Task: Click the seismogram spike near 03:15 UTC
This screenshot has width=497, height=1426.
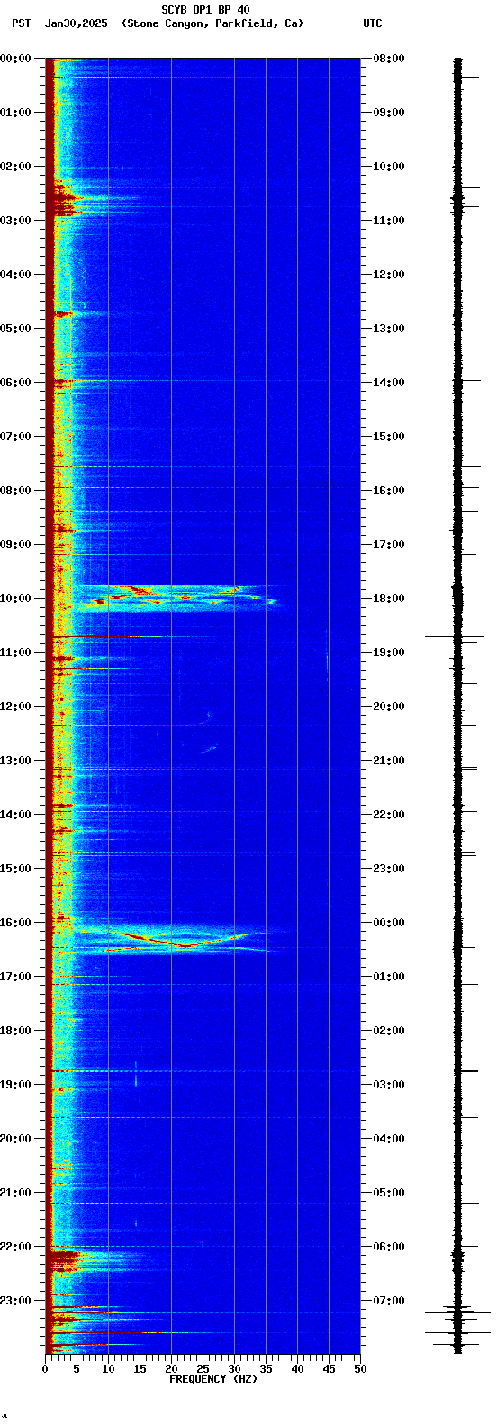Action: tap(458, 1097)
